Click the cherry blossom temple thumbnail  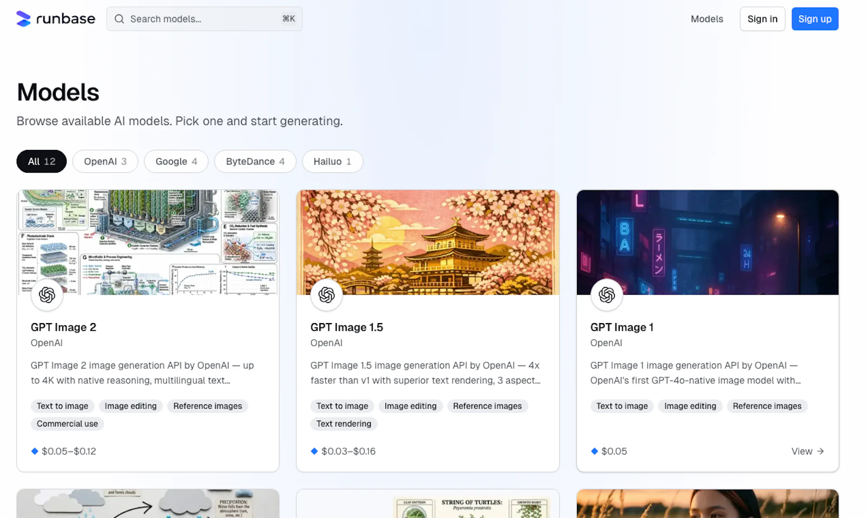428,242
